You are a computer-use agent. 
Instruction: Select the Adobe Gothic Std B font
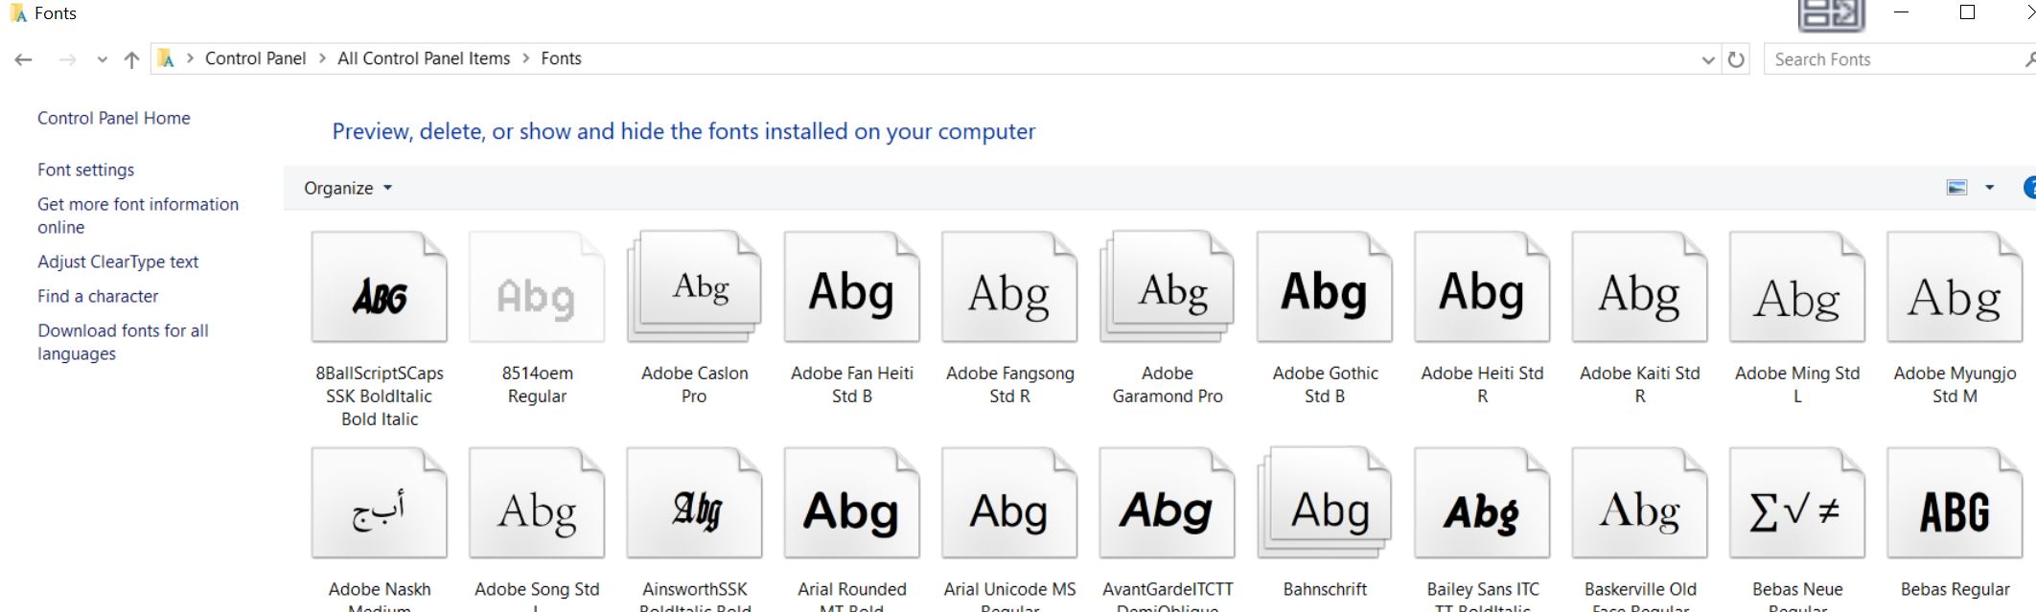click(x=1325, y=287)
